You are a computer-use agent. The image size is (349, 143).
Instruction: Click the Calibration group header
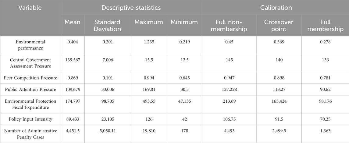(x=275, y=7)
